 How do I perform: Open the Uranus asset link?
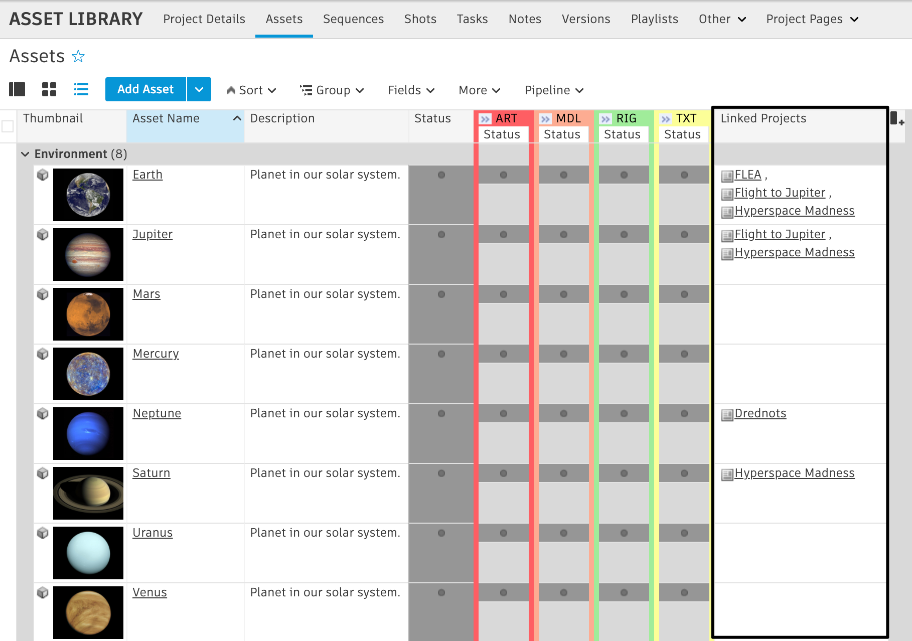click(153, 533)
